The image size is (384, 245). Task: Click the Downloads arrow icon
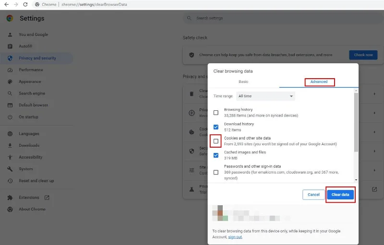[x=10, y=145]
